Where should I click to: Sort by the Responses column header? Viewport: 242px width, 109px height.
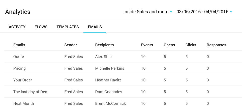pos(216,45)
